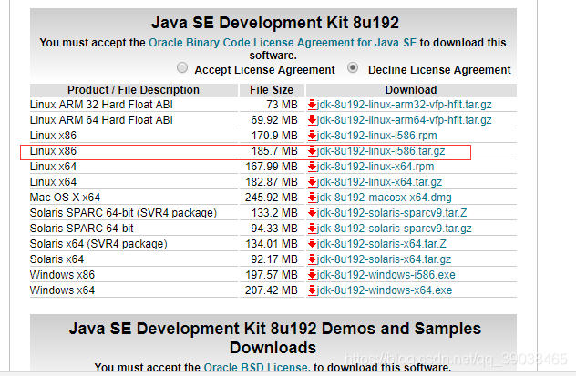576x376 pixels.
Task: Download jdk-8u192-solaris-sparcv9.tar.Z file
Action: [x=392, y=213]
